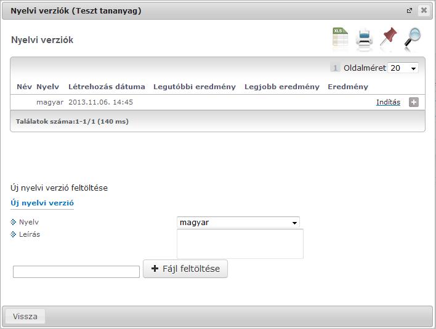Viewport: 436px width, 329px height.
Task: Click the Leírás field label
Action: point(30,234)
